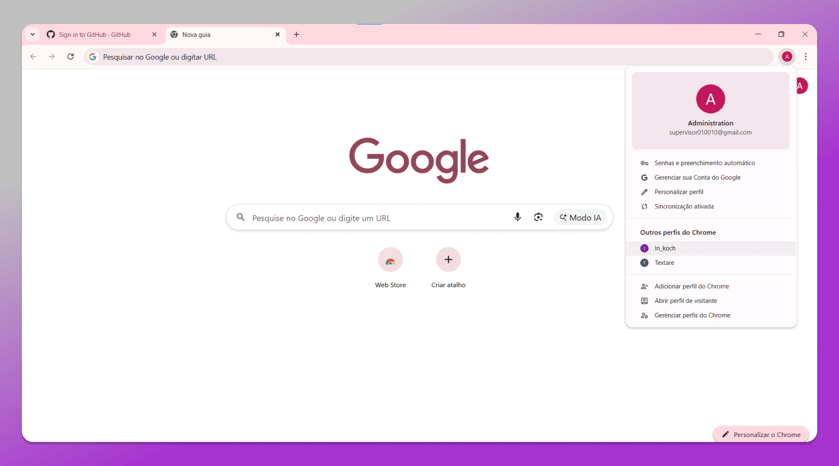Click Personalizar o Chrome button

tap(761, 434)
